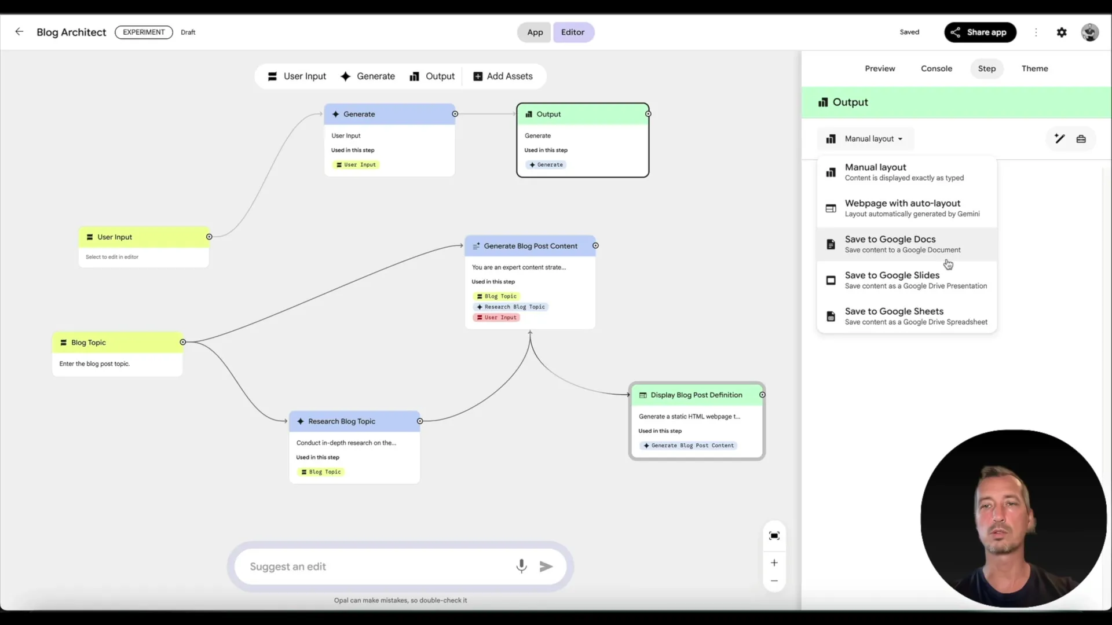Screen dimensions: 1112x625
Task: Click the Share app button
Action: (x=980, y=32)
